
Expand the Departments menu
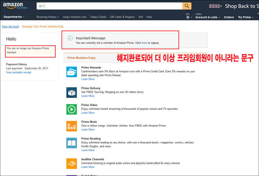coord(14,17)
